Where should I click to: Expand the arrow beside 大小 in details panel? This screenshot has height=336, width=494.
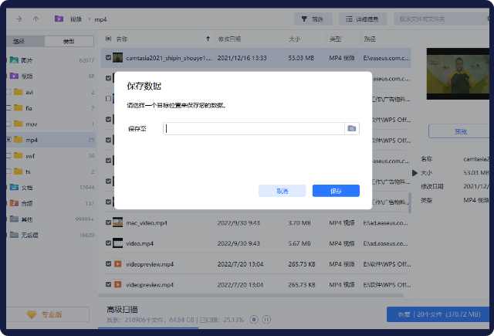[x=415, y=173]
